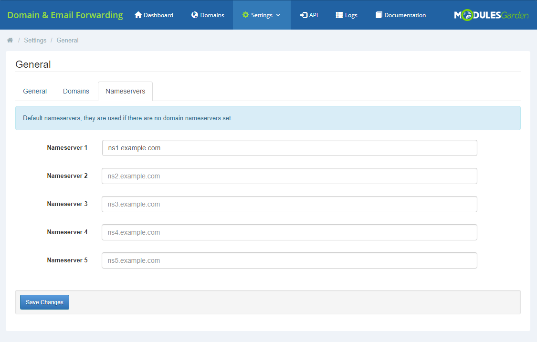Click the Nameserver 3 label

coord(67,204)
